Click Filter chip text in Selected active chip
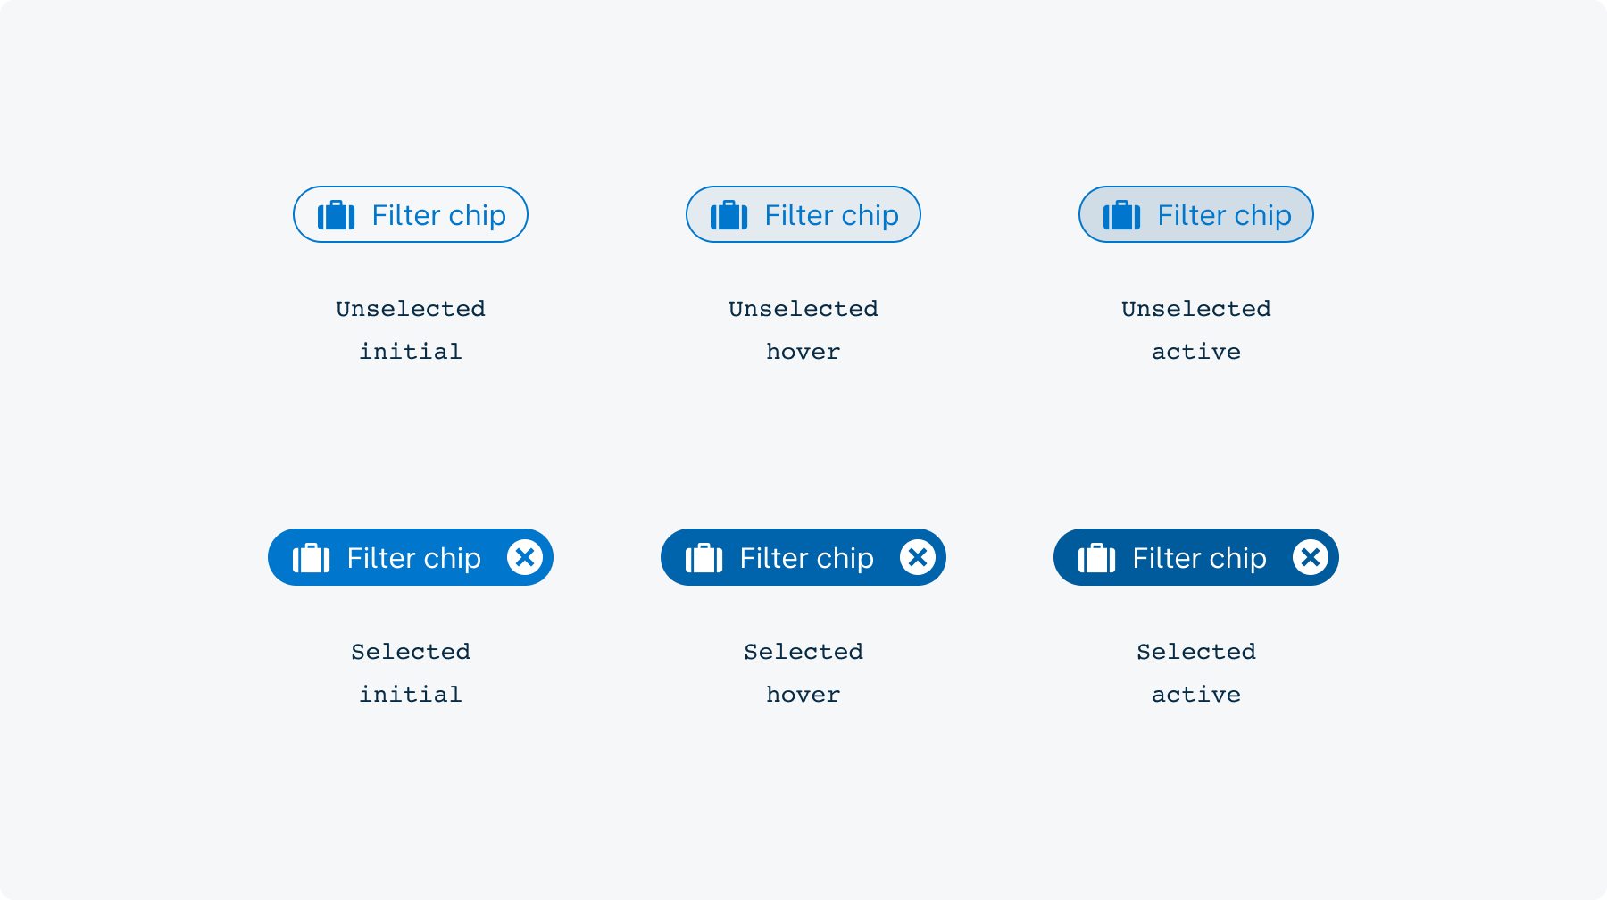Screen dimensions: 1607x900 tap(1200, 558)
